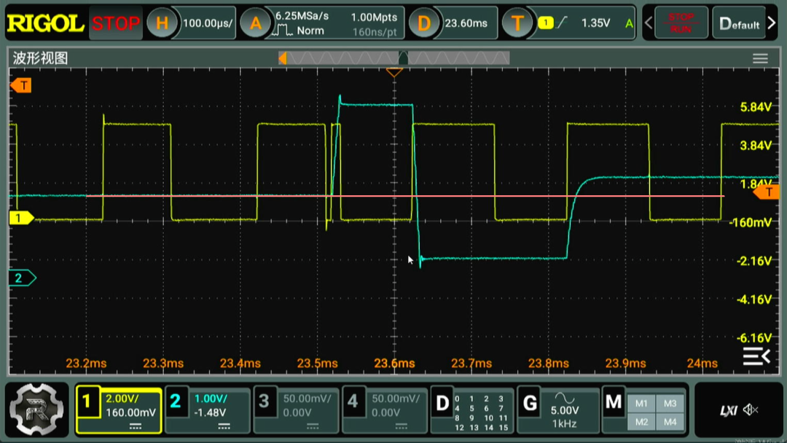Click the trigger source channel 1 badge
The height and width of the screenshot is (443, 787).
(546, 23)
